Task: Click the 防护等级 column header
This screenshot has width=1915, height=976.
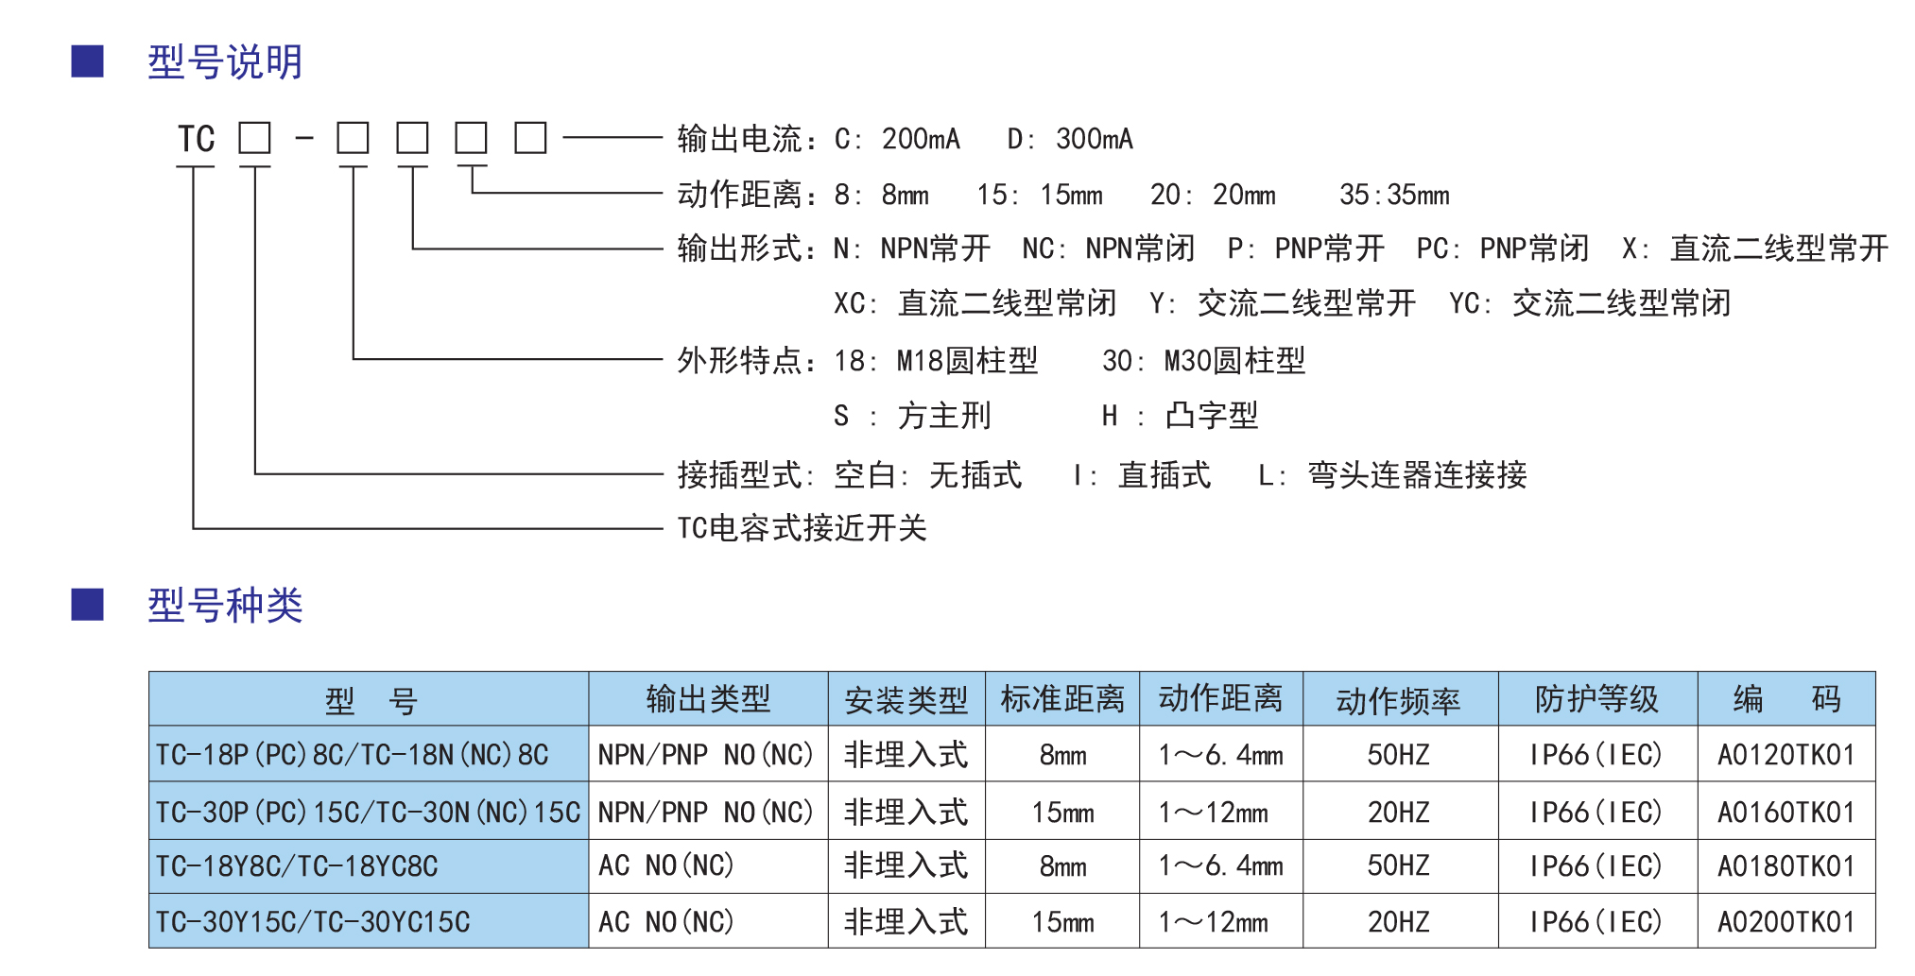Action: (x=1597, y=699)
